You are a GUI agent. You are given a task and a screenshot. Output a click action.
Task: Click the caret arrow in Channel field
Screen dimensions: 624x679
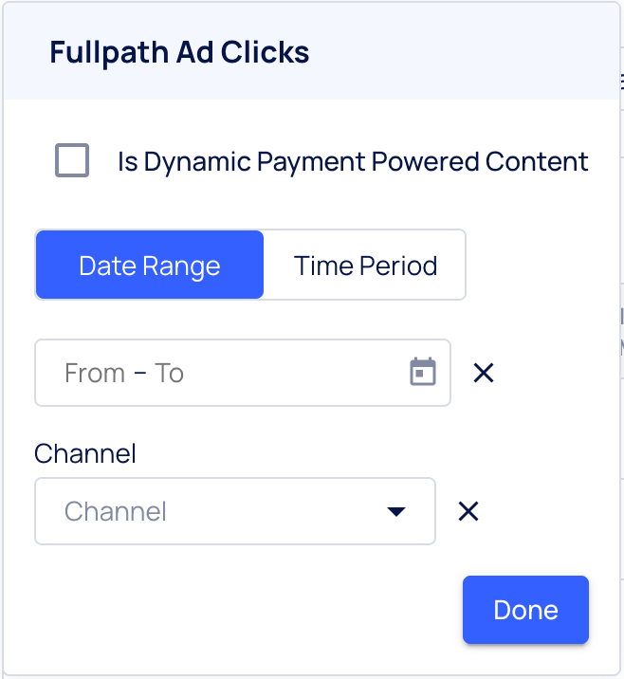coord(396,512)
